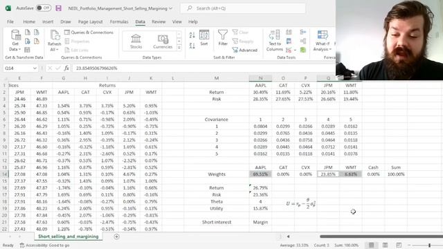Open What-If Analysis menu
Image resolution: width=443 pixels, height=249 pixels.
point(323,41)
